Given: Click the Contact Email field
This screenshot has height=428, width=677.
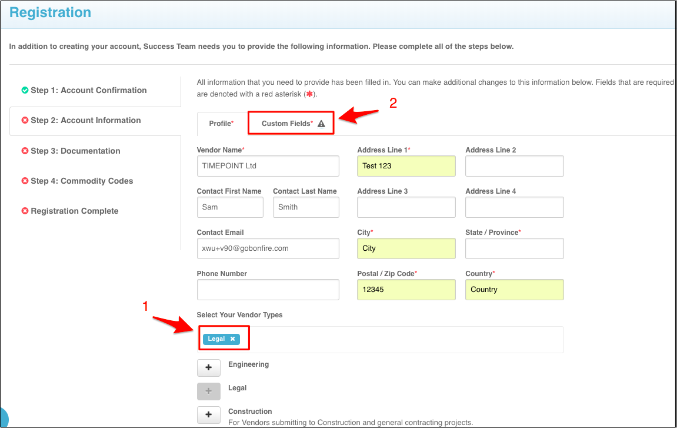Looking at the screenshot, I should (x=268, y=248).
